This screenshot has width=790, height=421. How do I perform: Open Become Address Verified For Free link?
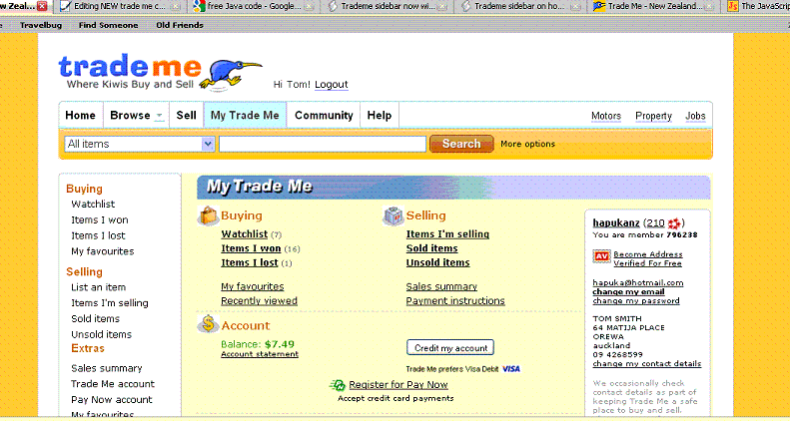click(x=648, y=258)
